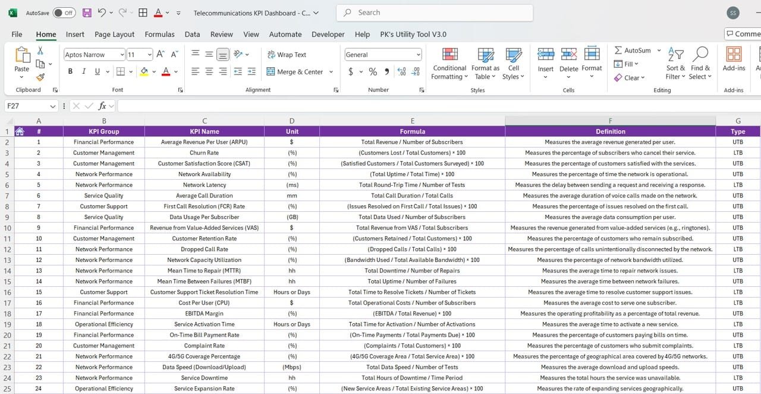Click Decrease Decimal icon
The width and height of the screenshot is (761, 394).
pyautogui.click(x=416, y=71)
